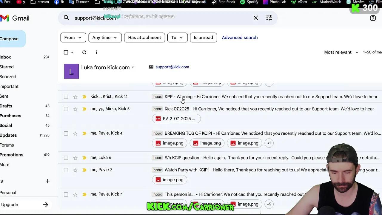The image size is (382, 215).
Task: Open Gmail support help icon
Action: coord(373,18)
